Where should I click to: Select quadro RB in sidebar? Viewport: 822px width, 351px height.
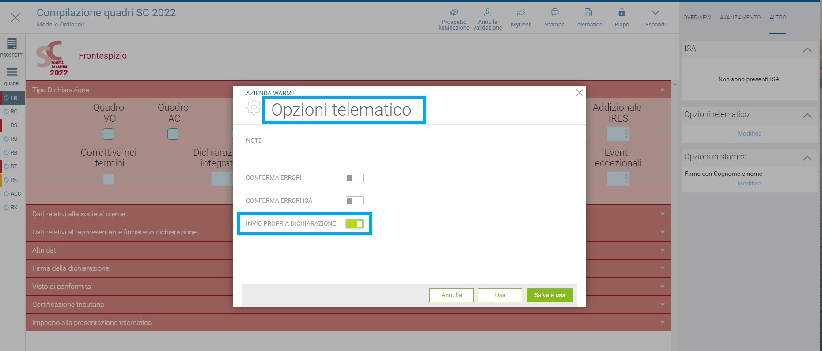click(12, 153)
